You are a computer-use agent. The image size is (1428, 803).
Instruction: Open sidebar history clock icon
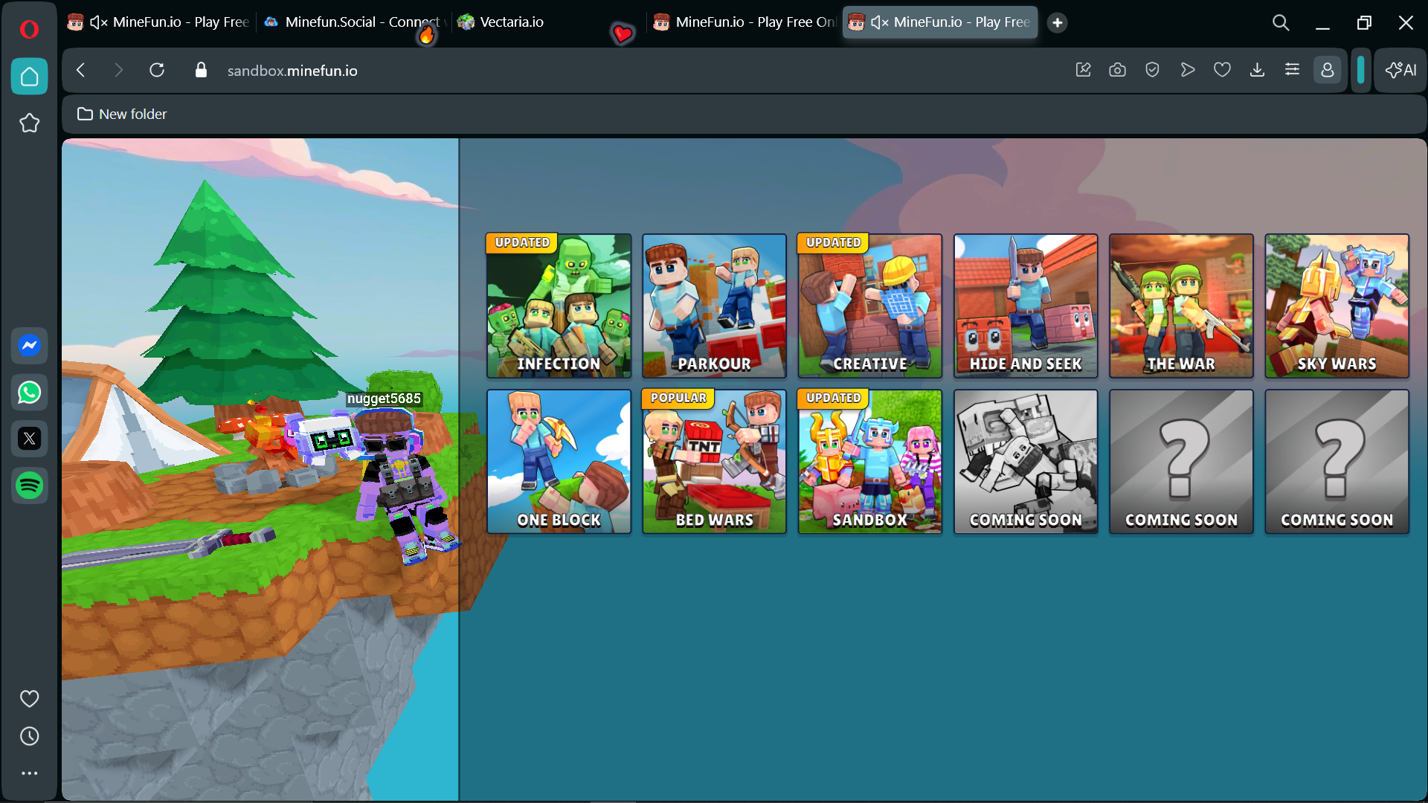tap(29, 736)
